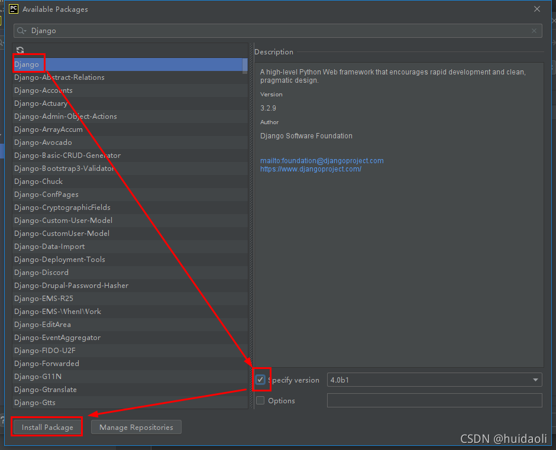This screenshot has height=450, width=556.
Task: Click the version number 3.2.9 text
Action: pyautogui.click(x=268, y=108)
